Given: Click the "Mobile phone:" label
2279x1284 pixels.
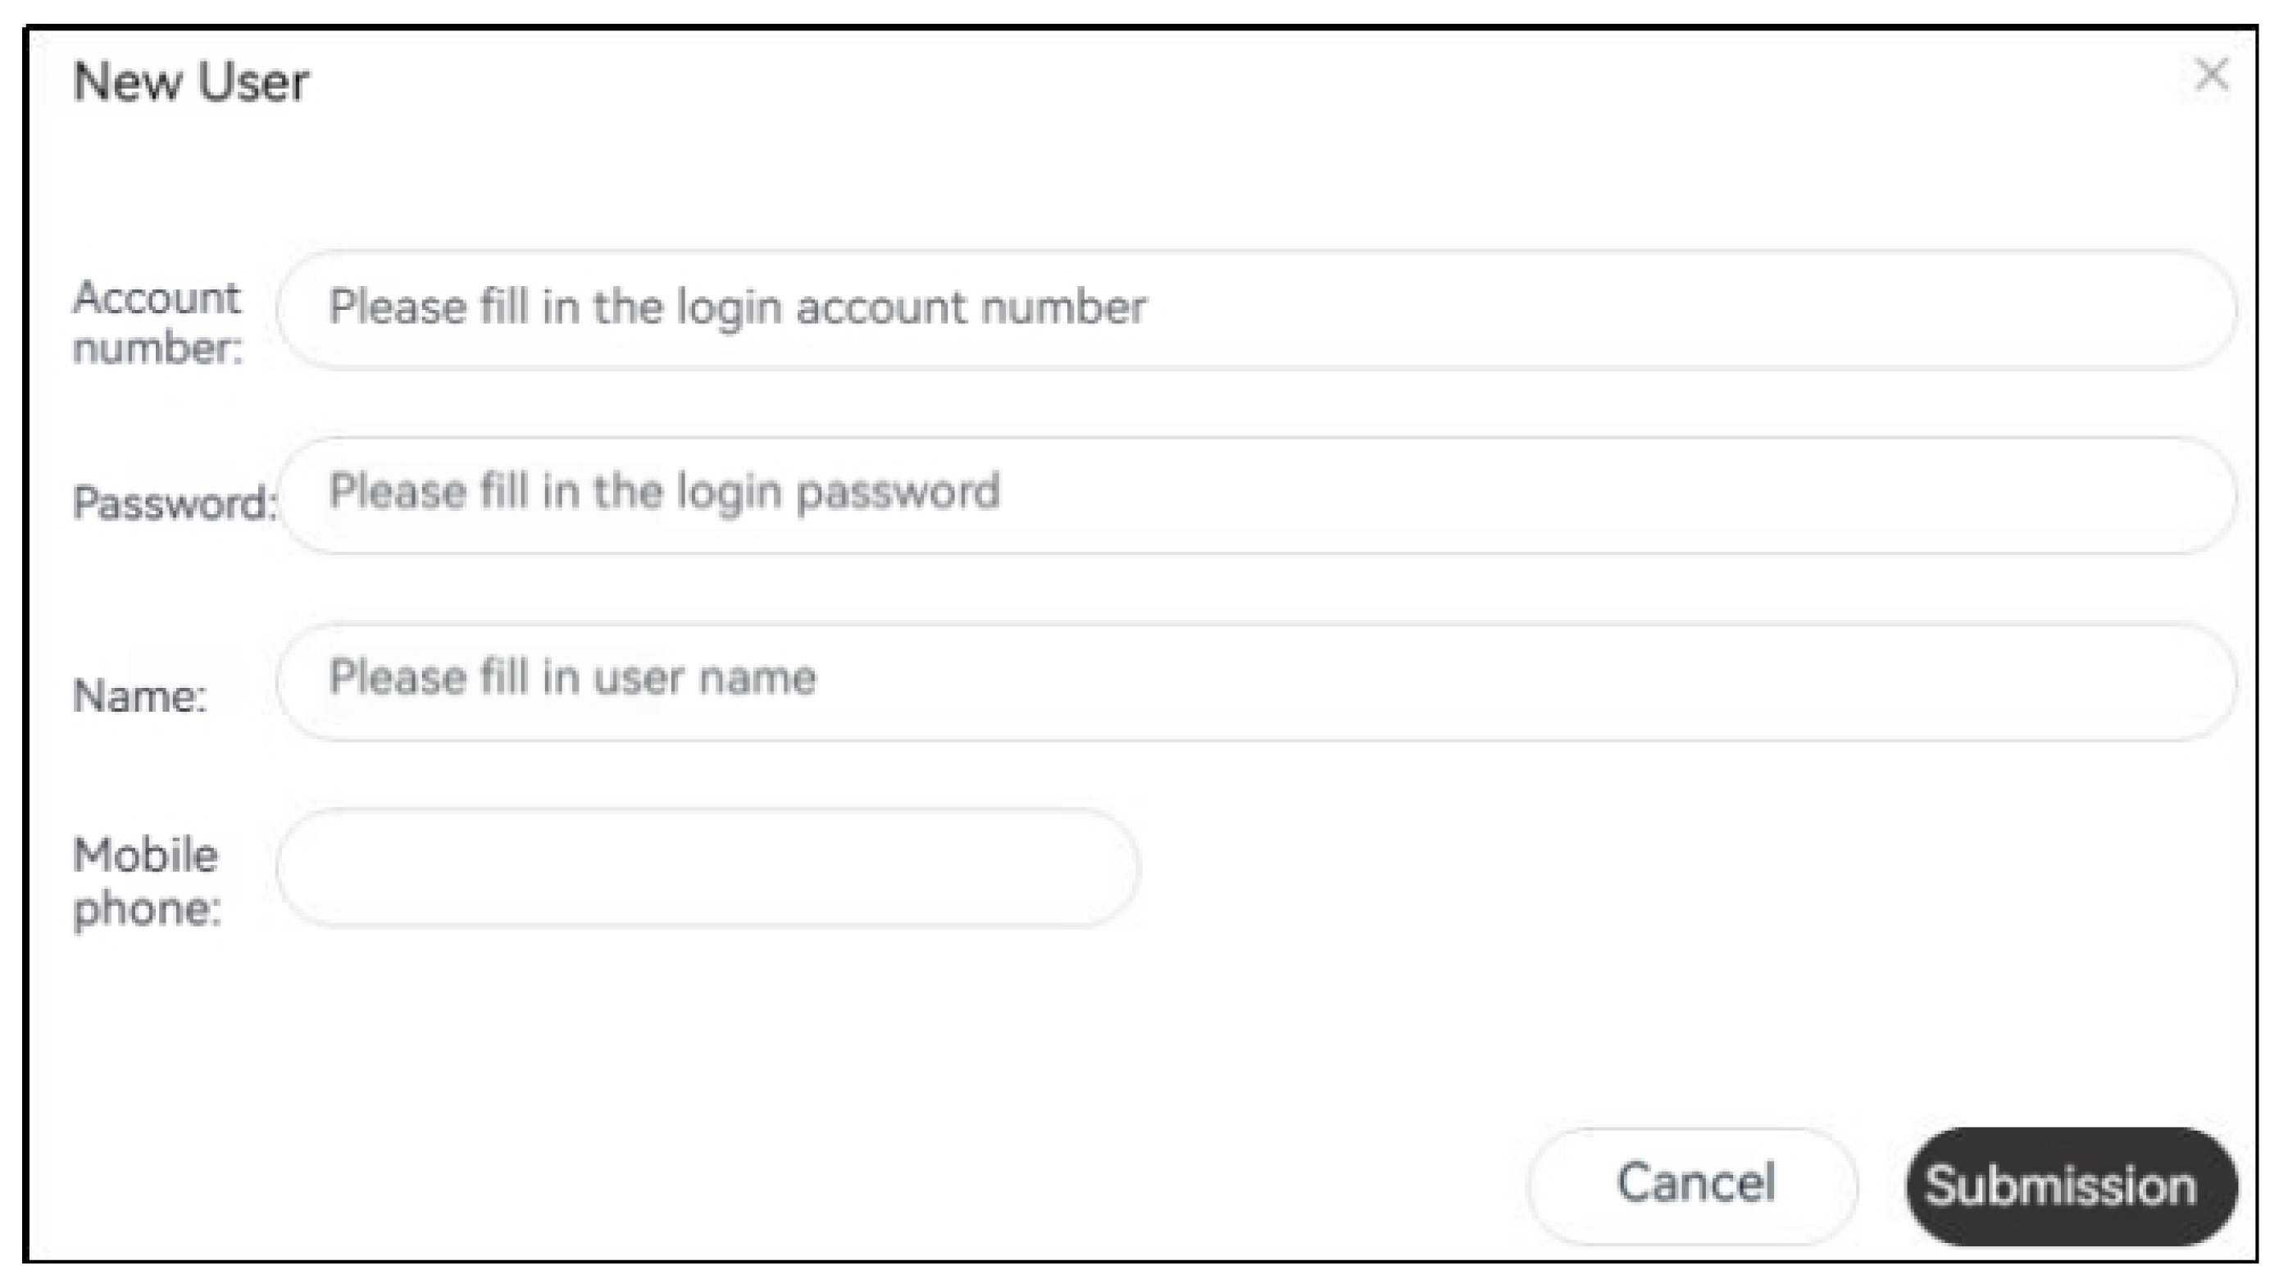Looking at the screenshot, I should (146, 881).
